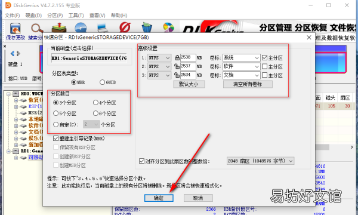Click the blue back arrow beside the disk map
This screenshot has height=215, width=358.
click(13, 54)
